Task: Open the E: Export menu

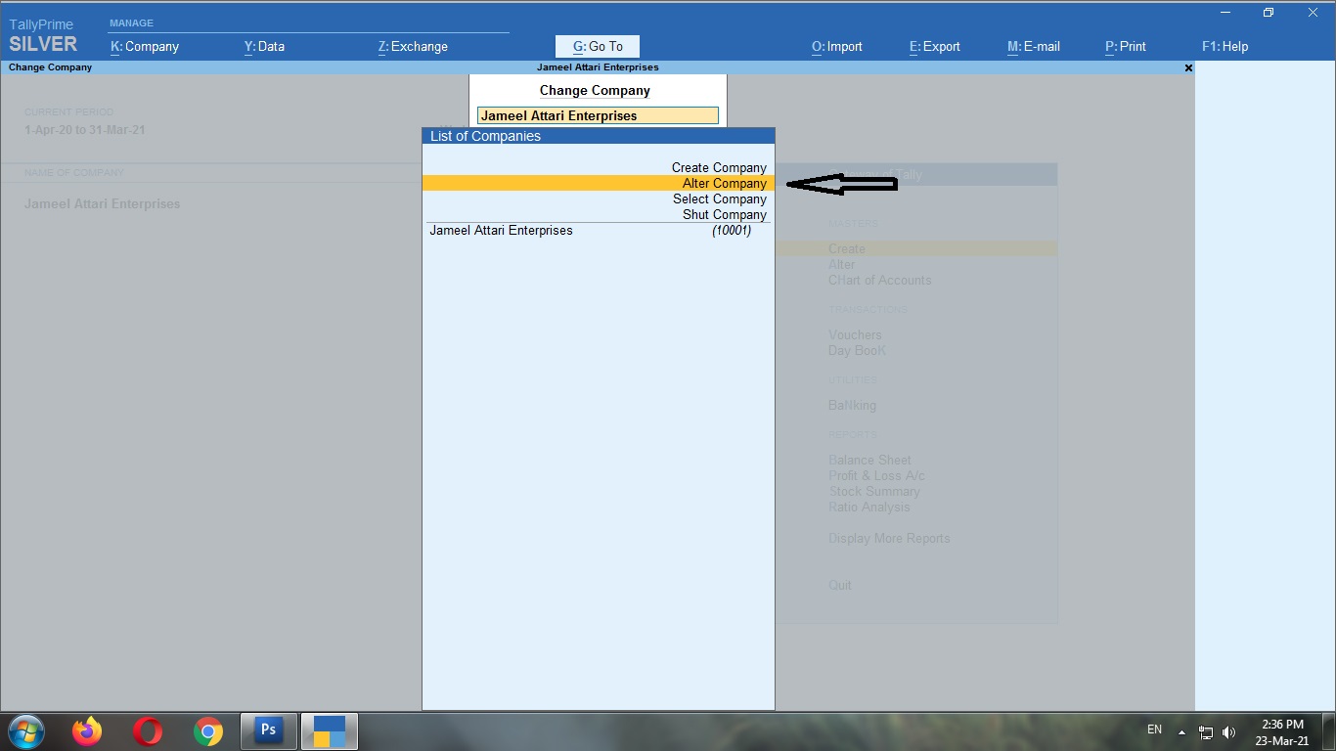Action: (x=935, y=46)
